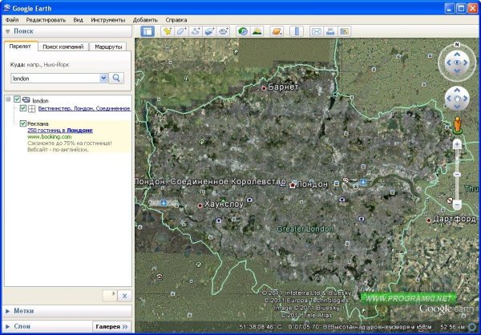
Task: Toggle the sidebar panel button
Action: (x=148, y=31)
